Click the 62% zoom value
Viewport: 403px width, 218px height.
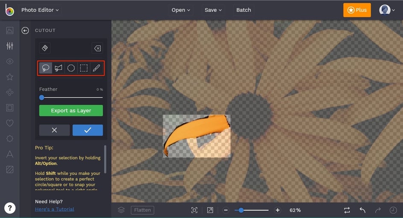tap(295, 210)
